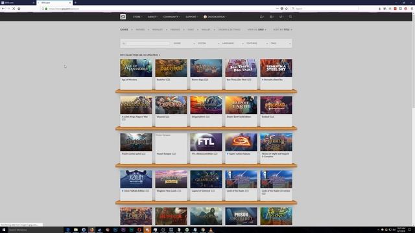Open the Deponia game cover
Screen dimensions: 415x233
pos(171,105)
